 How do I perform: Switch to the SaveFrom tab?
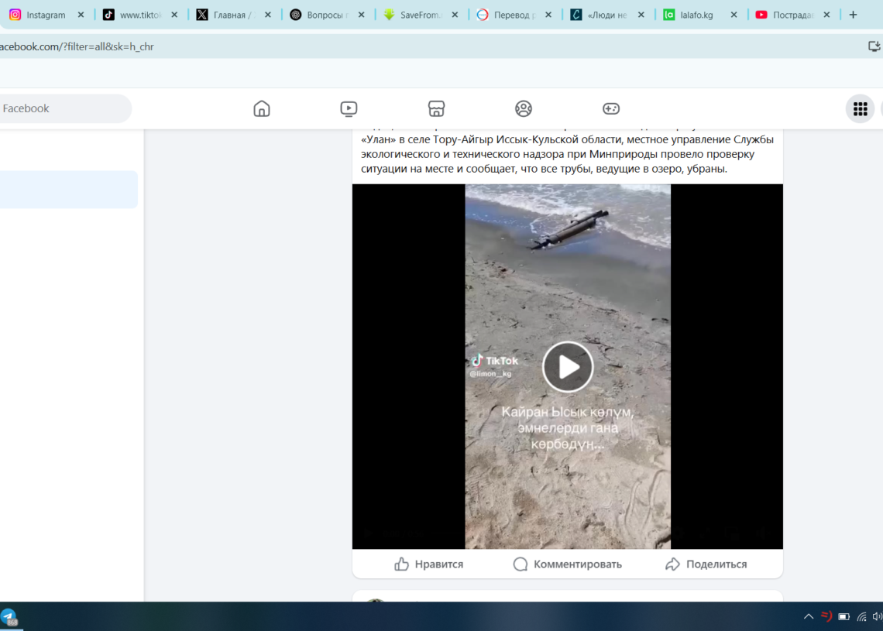[418, 15]
